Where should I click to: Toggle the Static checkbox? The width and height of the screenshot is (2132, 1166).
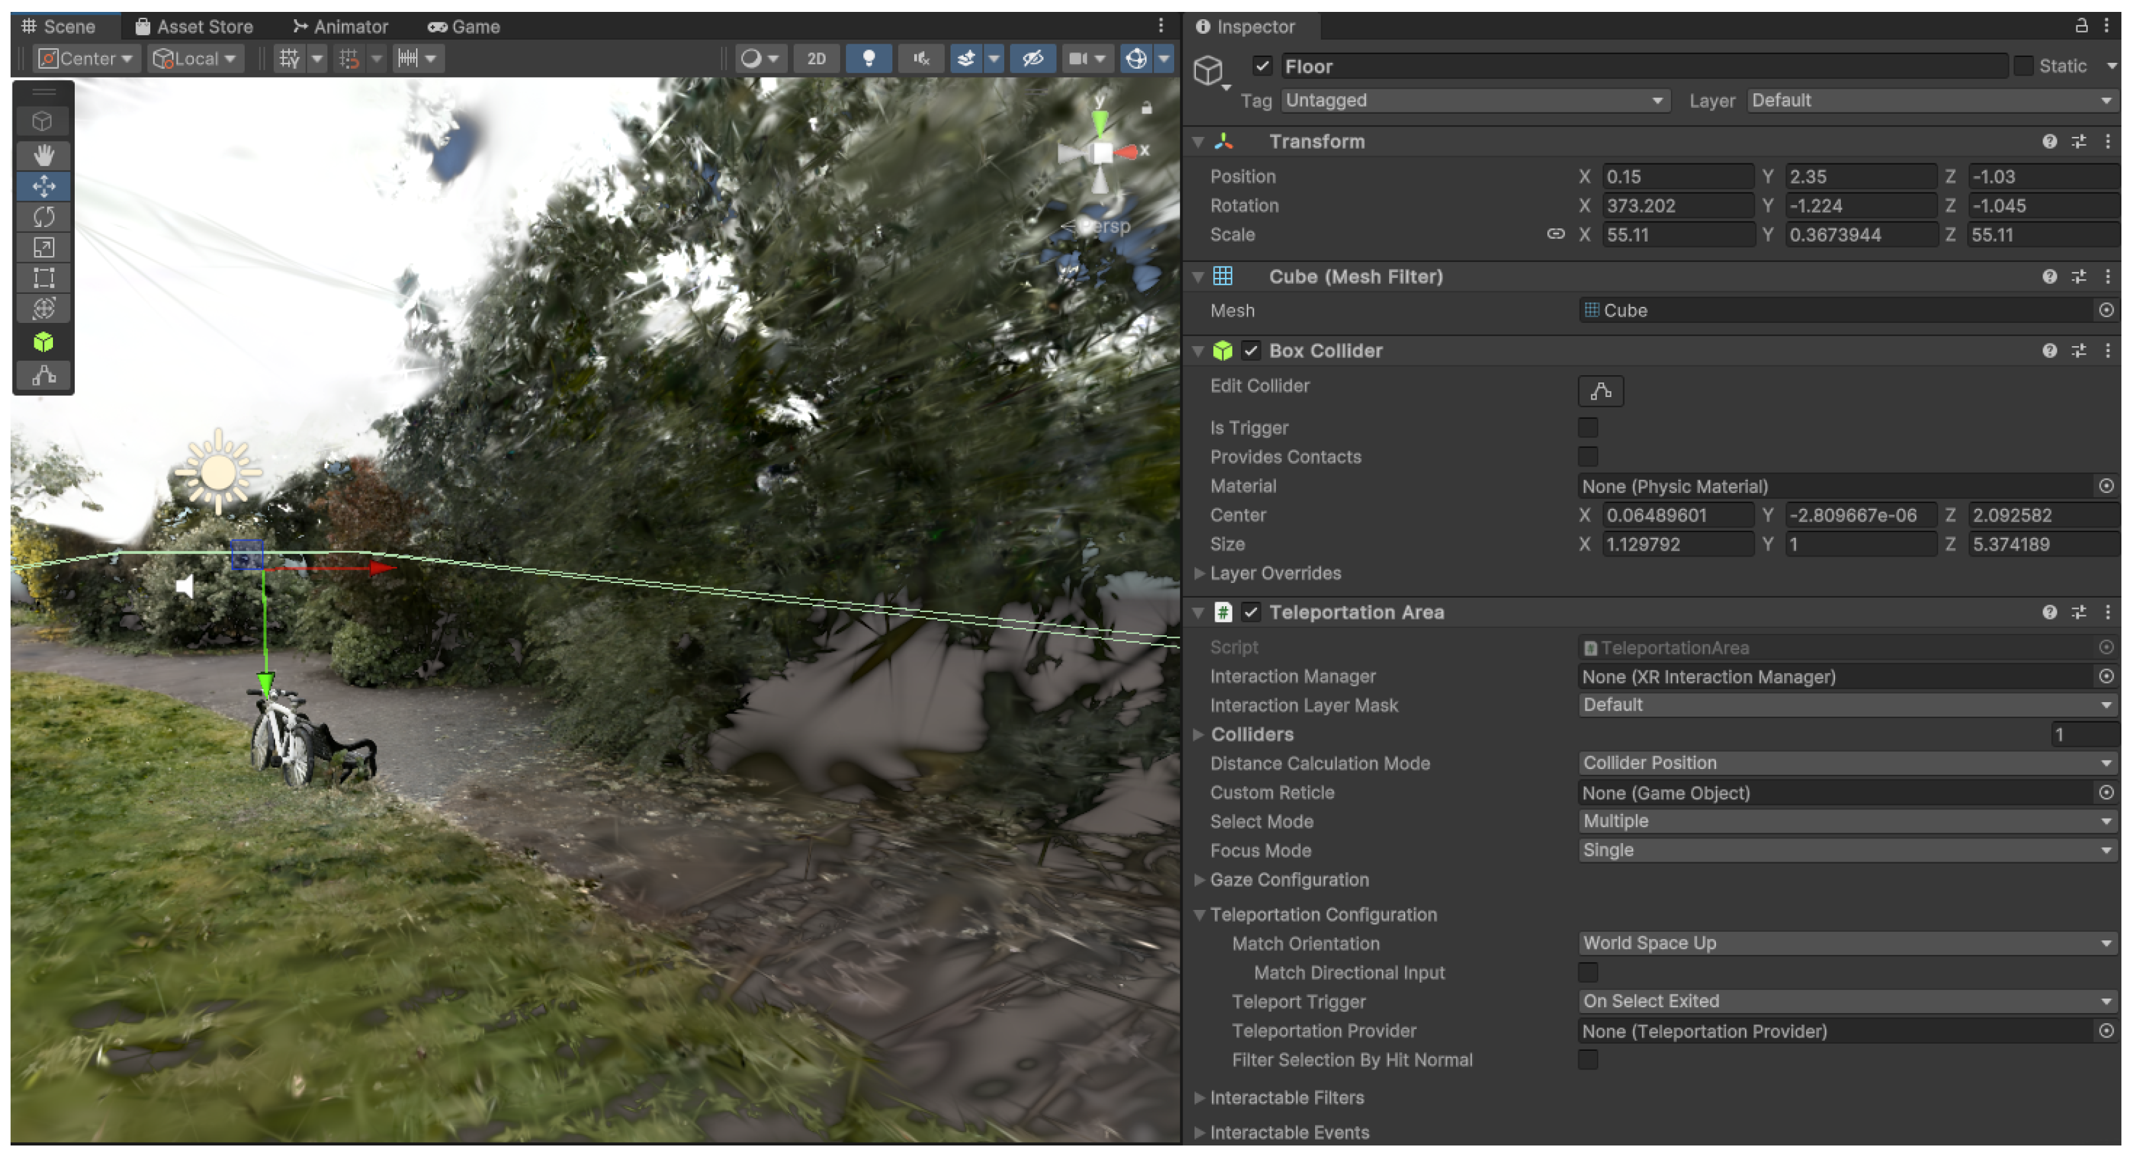click(x=2023, y=66)
